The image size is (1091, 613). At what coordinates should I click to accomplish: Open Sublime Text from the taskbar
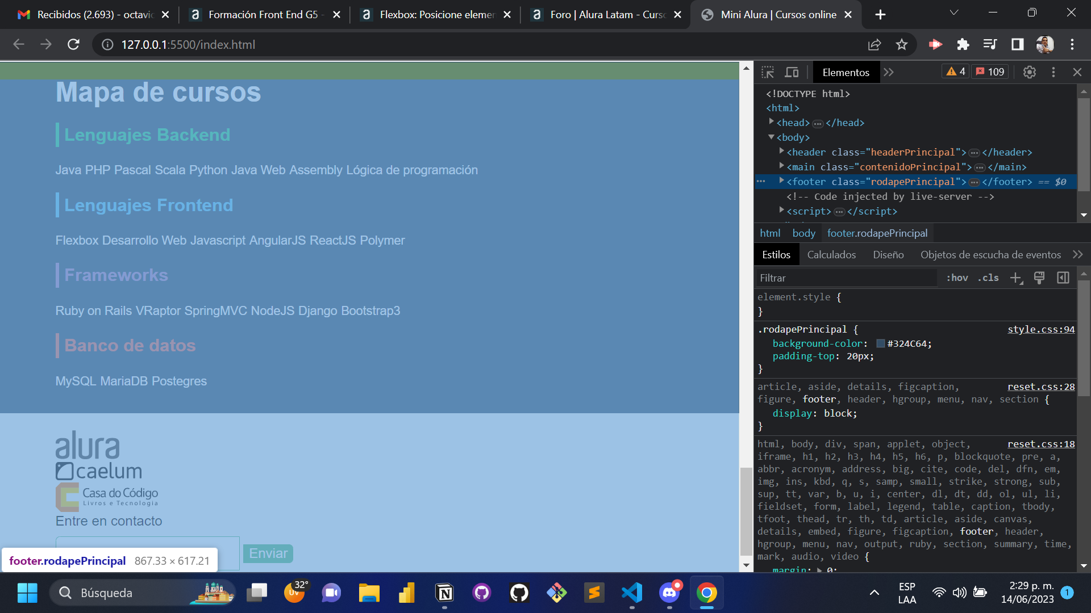pos(594,593)
